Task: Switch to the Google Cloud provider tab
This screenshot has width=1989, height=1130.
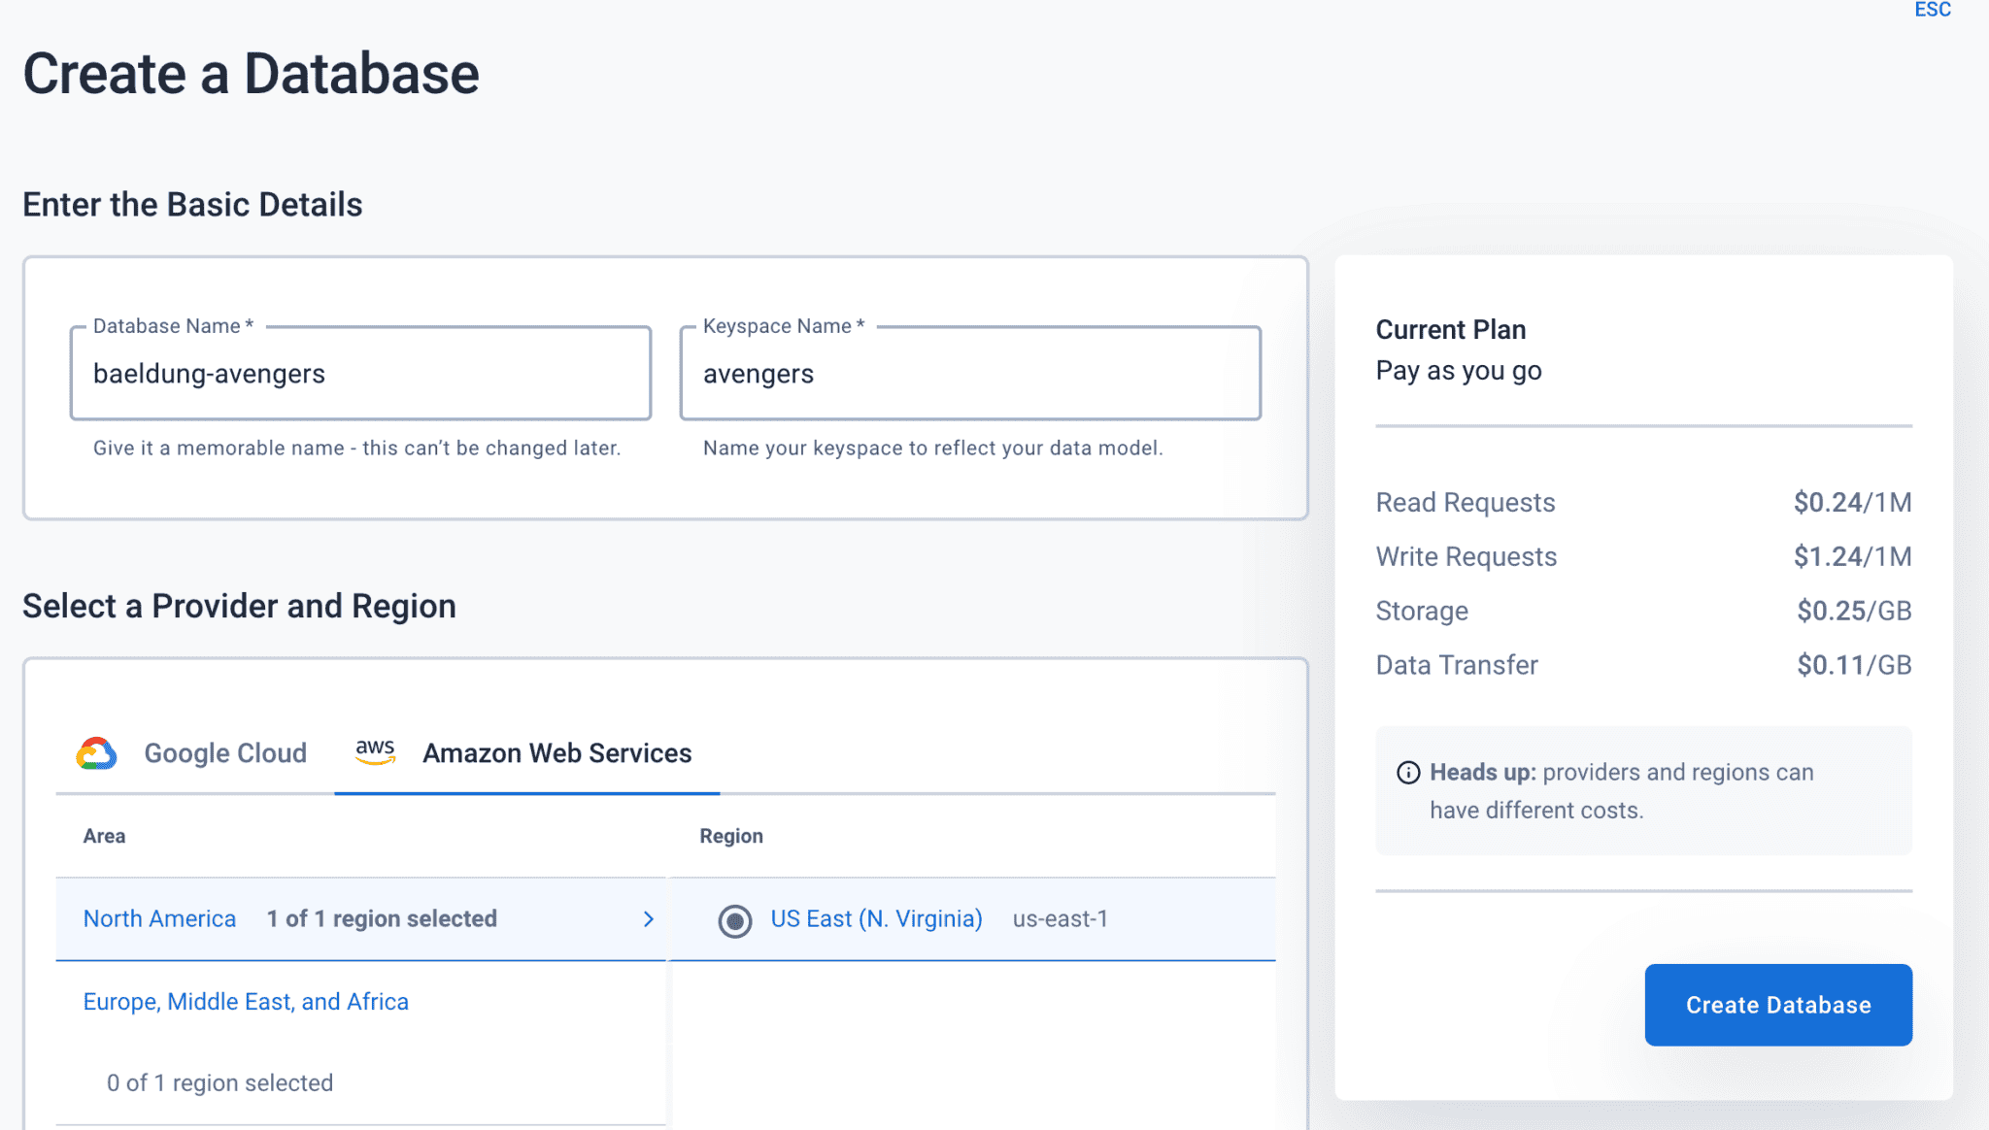Action: (x=225, y=752)
